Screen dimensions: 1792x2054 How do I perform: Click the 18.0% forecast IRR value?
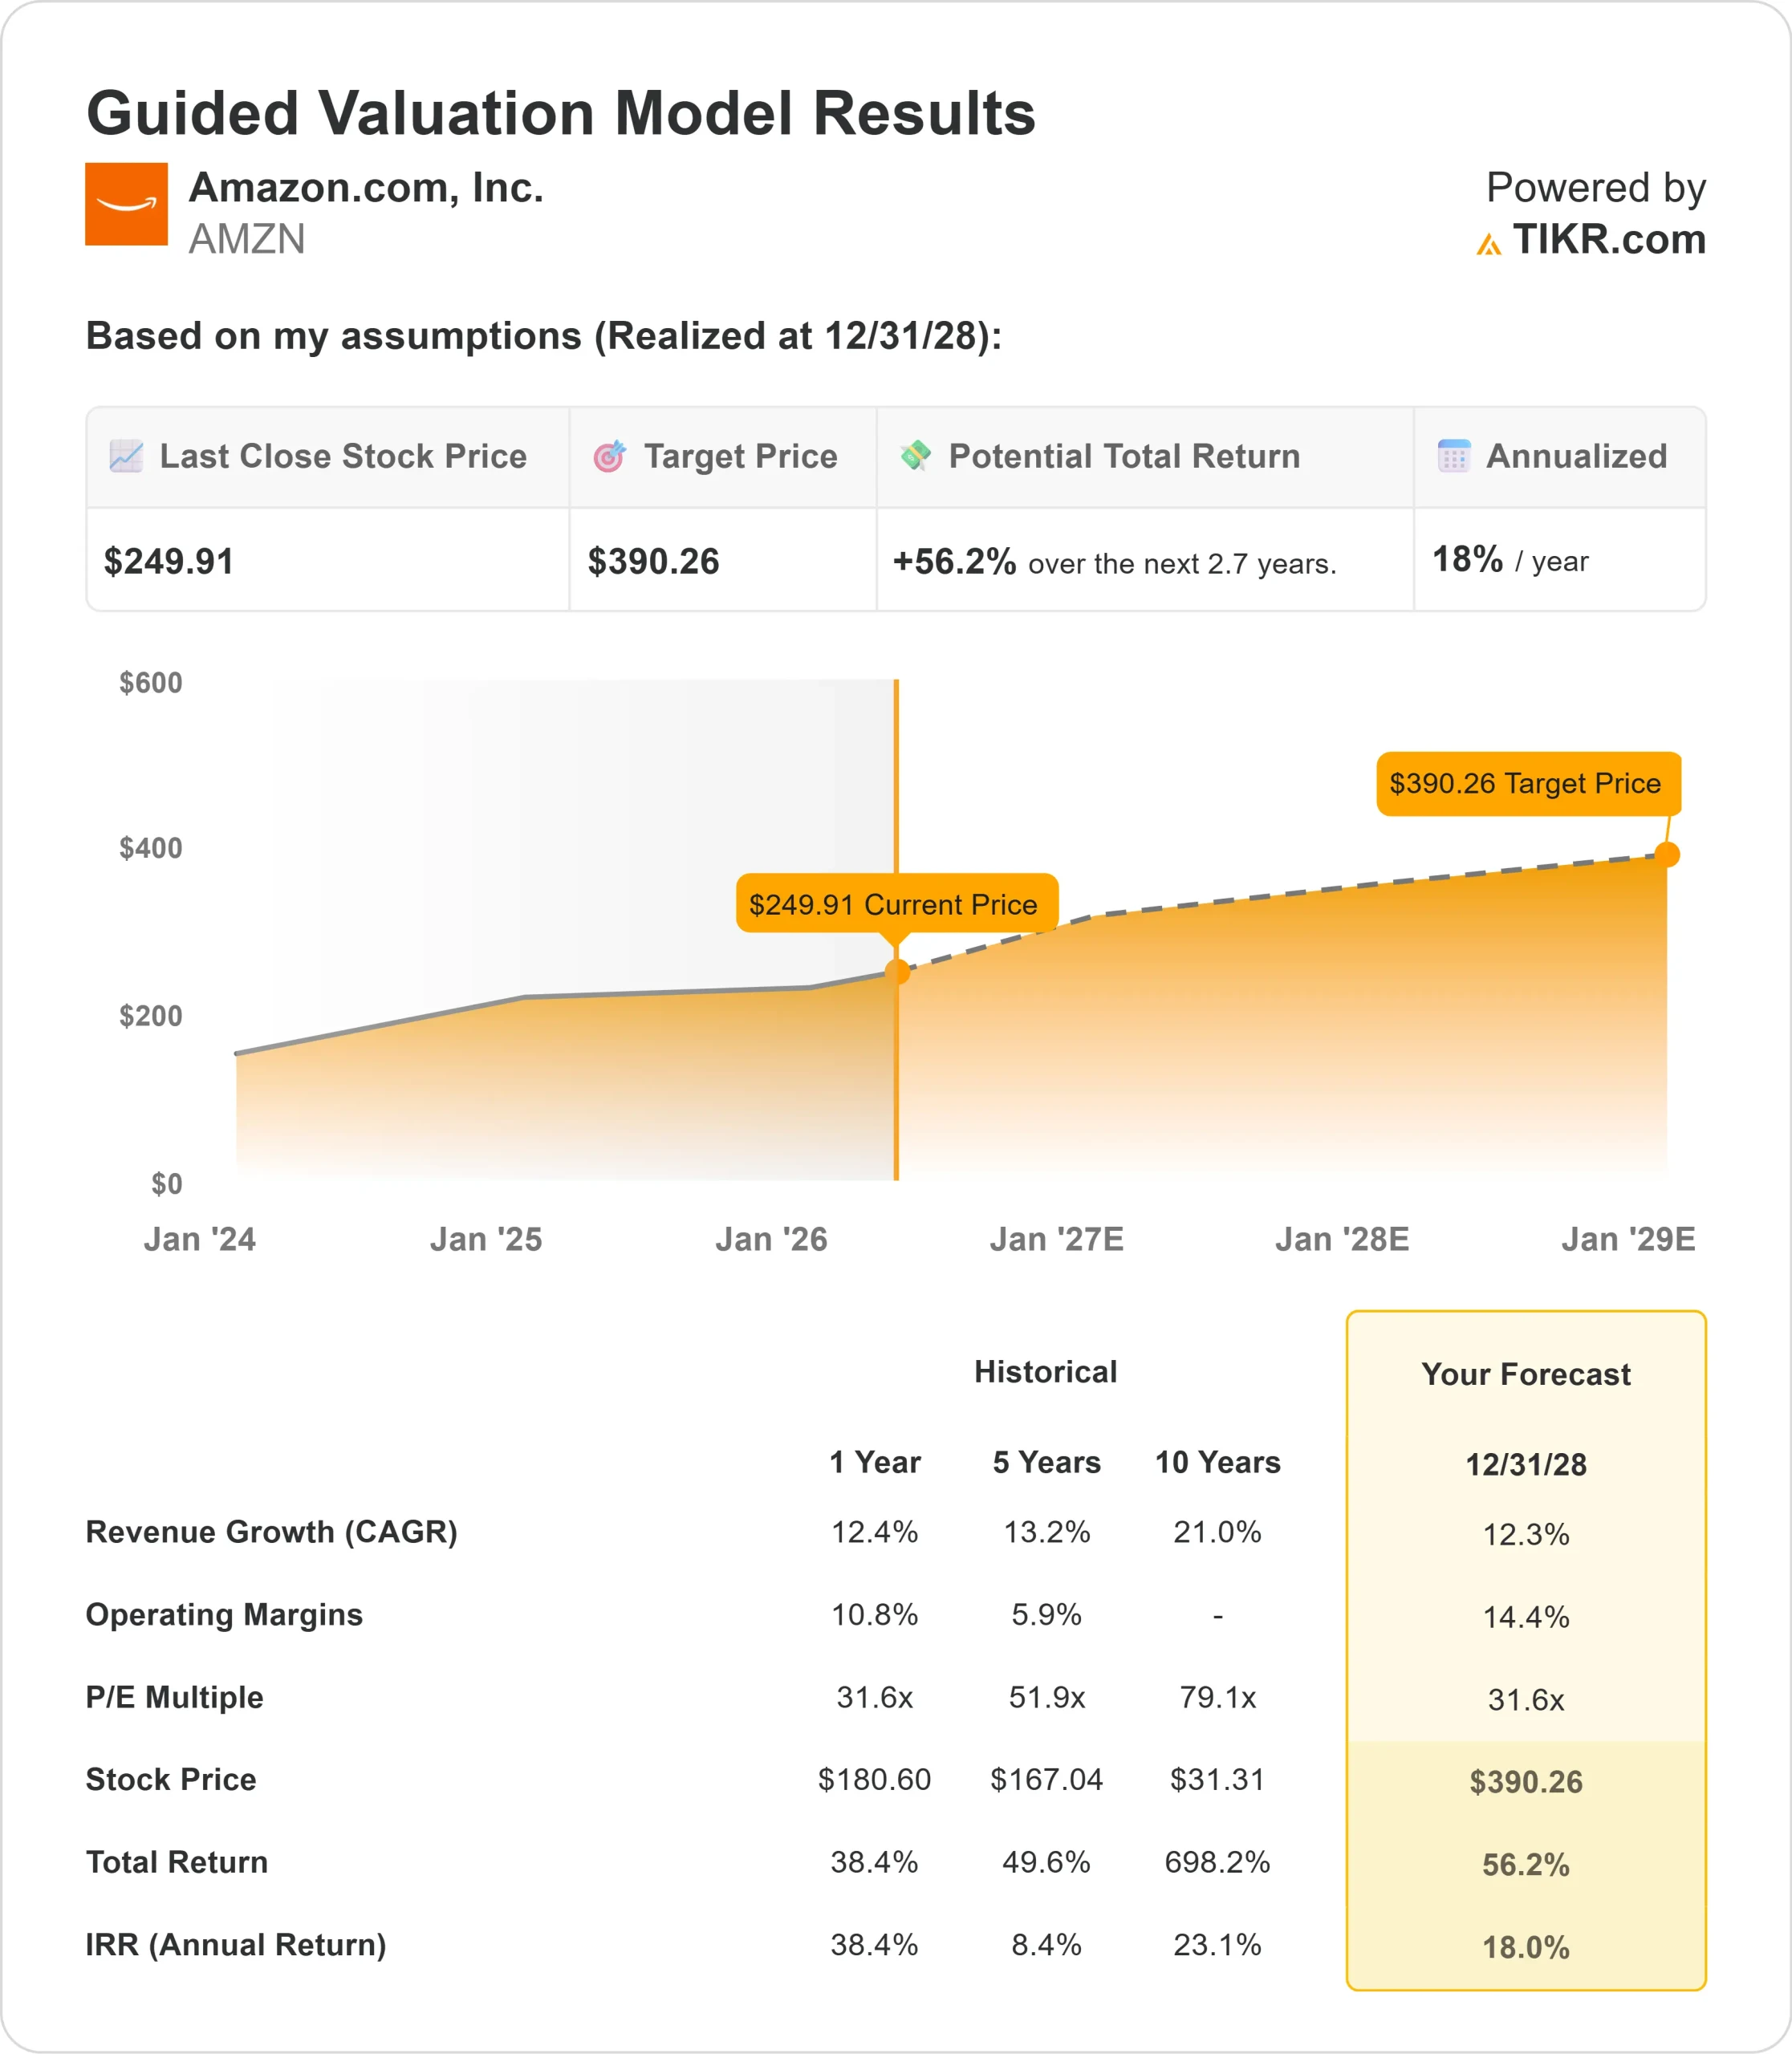click(1526, 1948)
